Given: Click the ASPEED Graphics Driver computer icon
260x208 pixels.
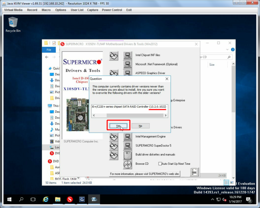Looking at the screenshot, I should (x=127, y=73).
